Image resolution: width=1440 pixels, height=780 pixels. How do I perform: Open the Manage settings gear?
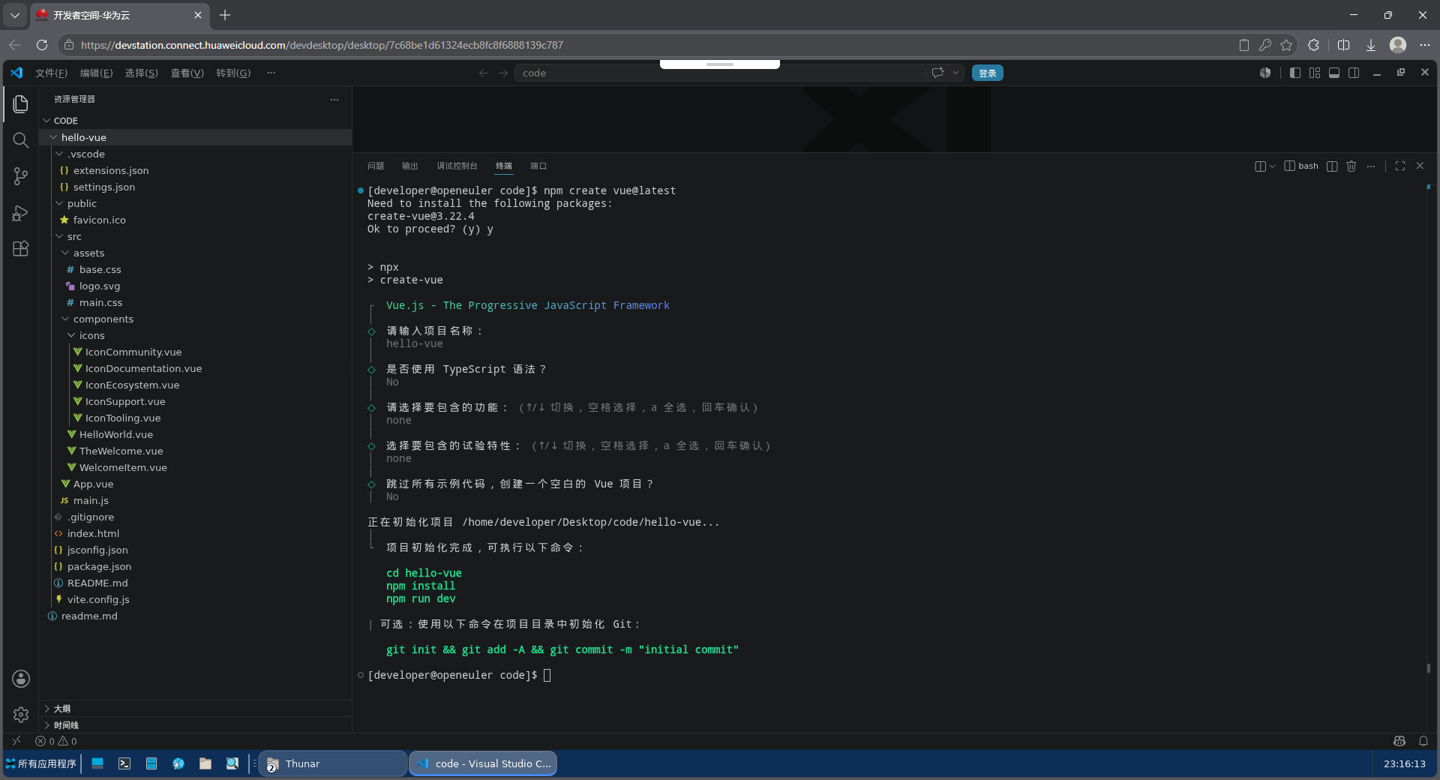21,715
